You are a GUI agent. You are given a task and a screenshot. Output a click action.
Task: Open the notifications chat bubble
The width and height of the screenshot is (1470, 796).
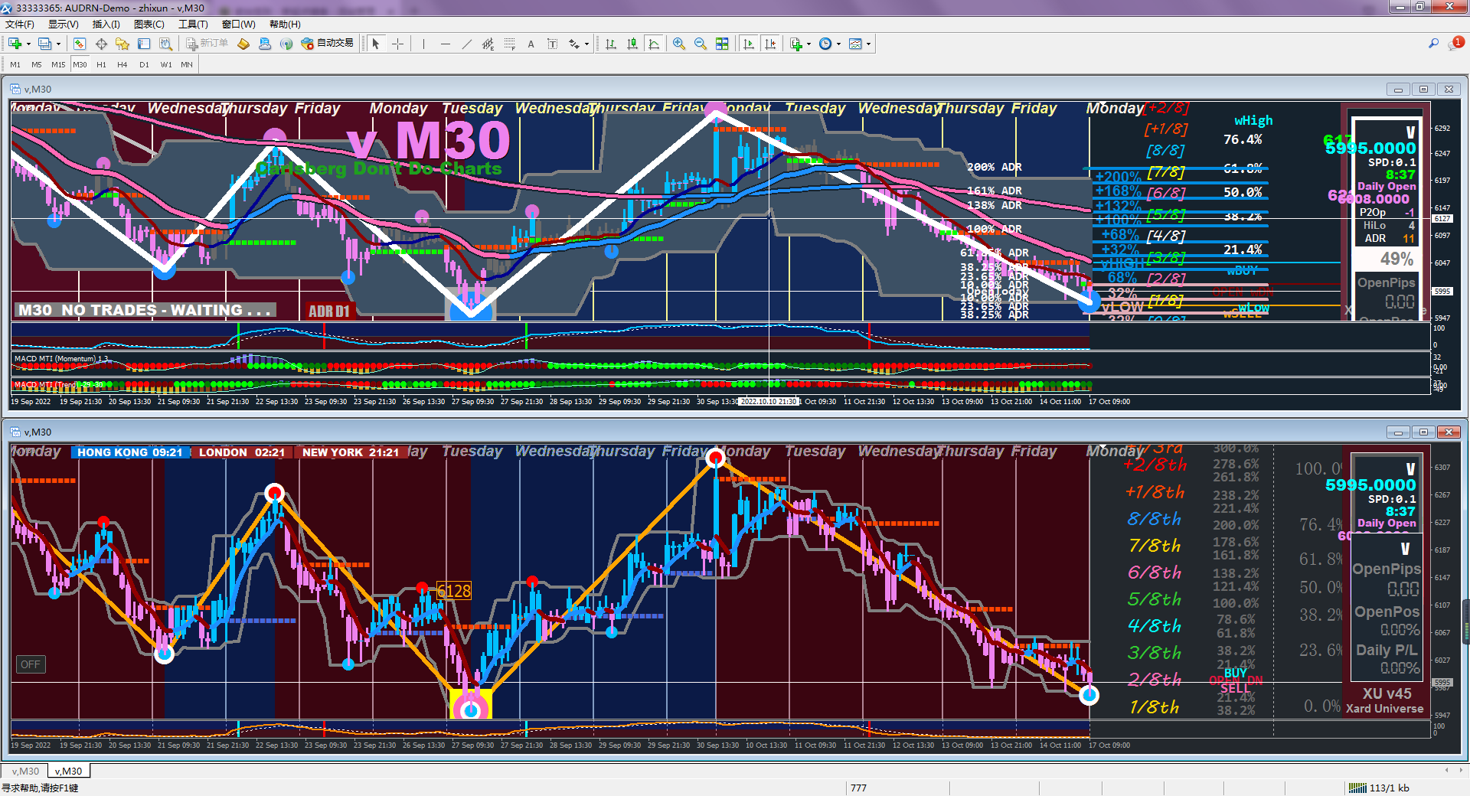point(1455,44)
